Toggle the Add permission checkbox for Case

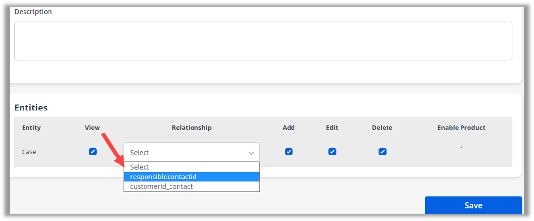(x=289, y=152)
